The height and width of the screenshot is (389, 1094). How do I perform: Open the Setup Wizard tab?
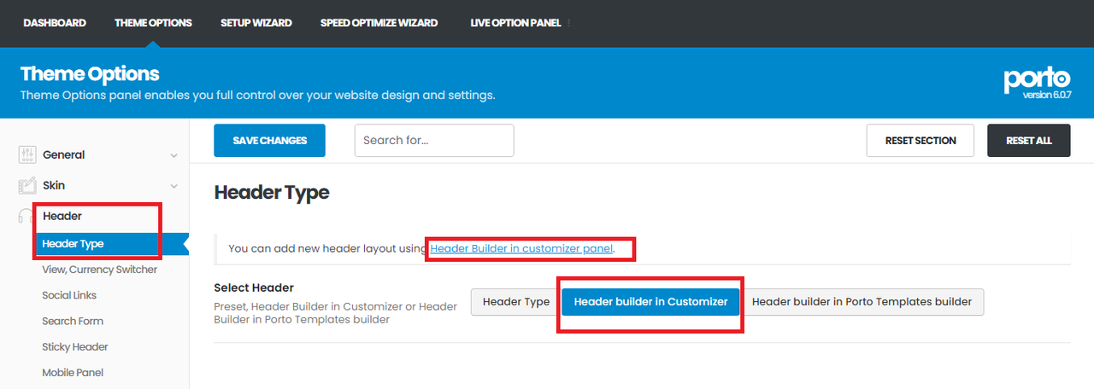(256, 23)
